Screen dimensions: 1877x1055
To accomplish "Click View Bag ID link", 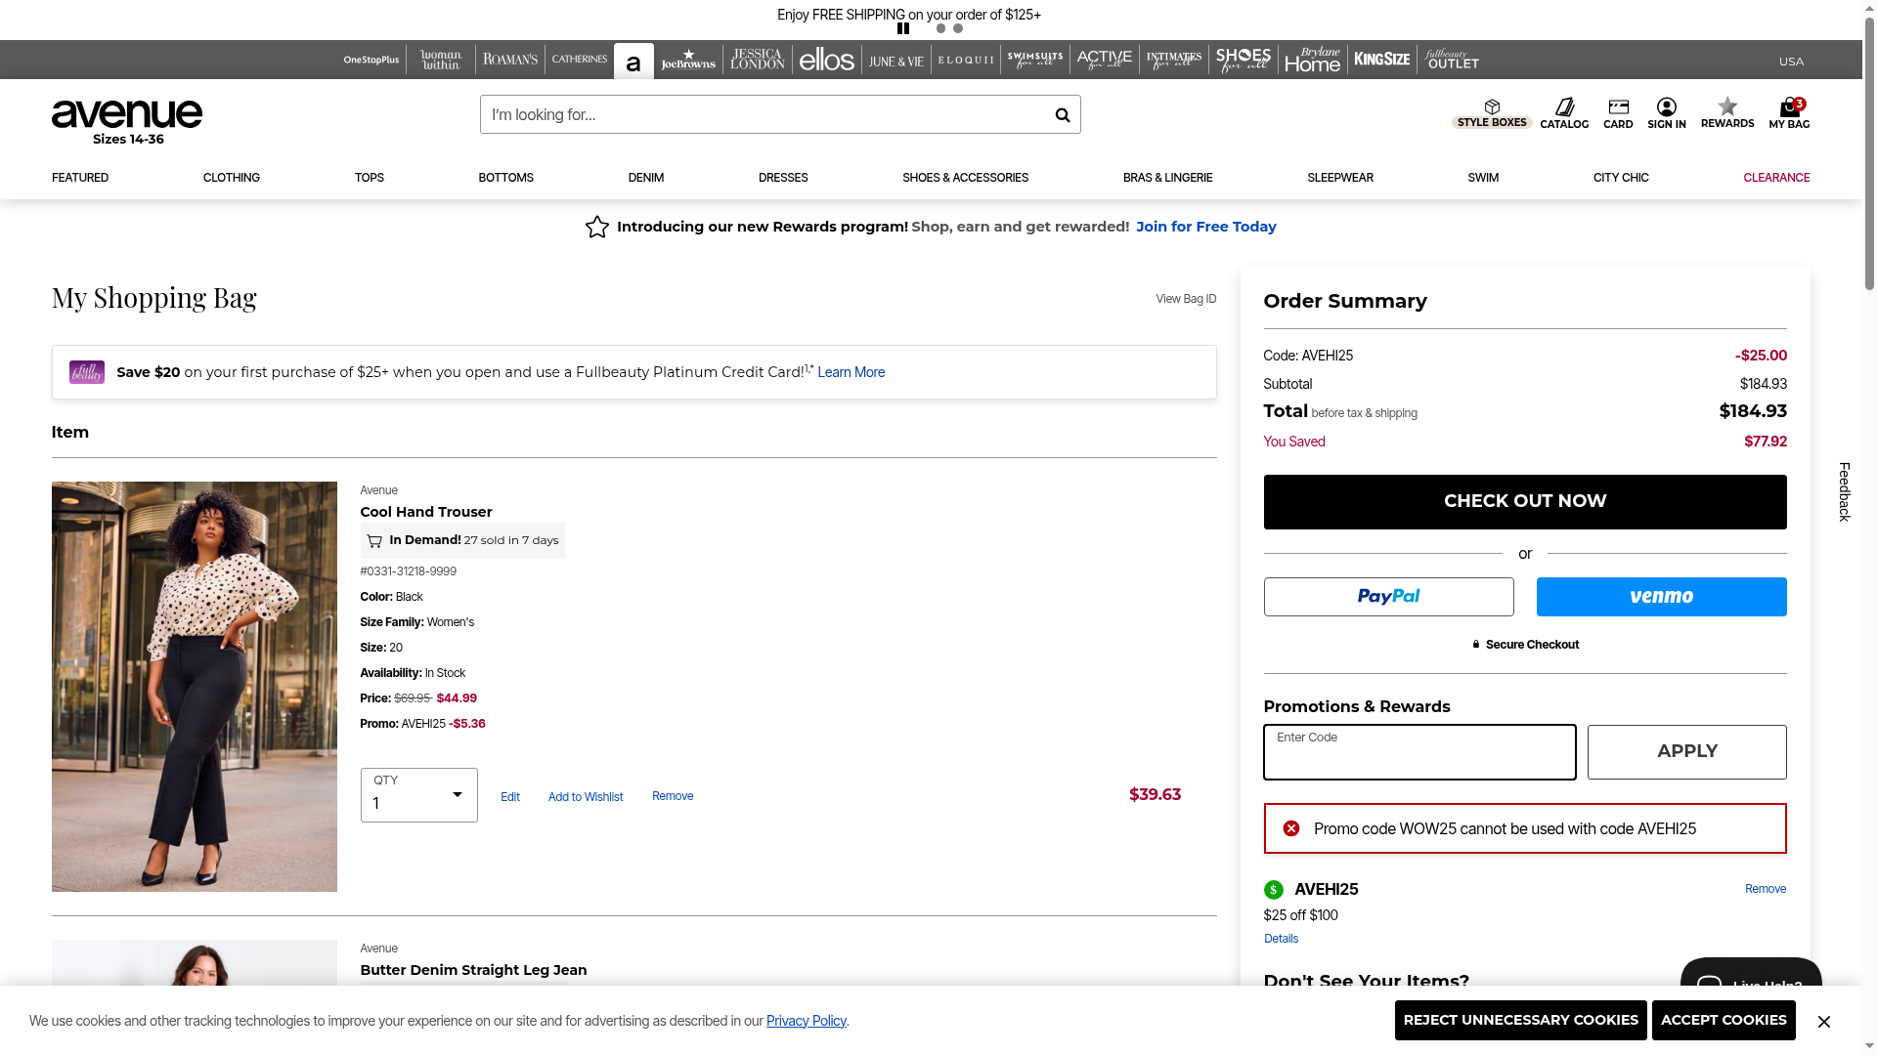I will (x=1186, y=299).
